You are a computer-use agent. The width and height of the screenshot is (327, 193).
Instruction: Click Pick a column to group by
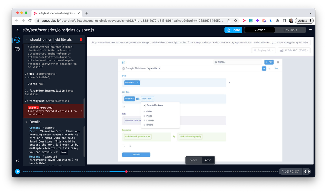click(x=191, y=137)
